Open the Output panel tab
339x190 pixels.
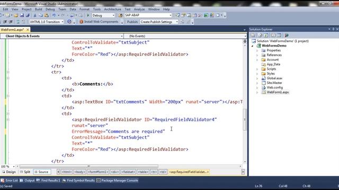27,180
